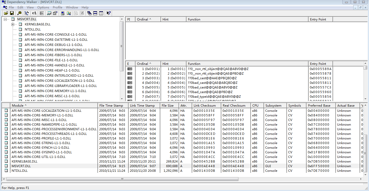
Task: Click the Tile Horizontally toolbar icon
Action: [x=95, y=13]
